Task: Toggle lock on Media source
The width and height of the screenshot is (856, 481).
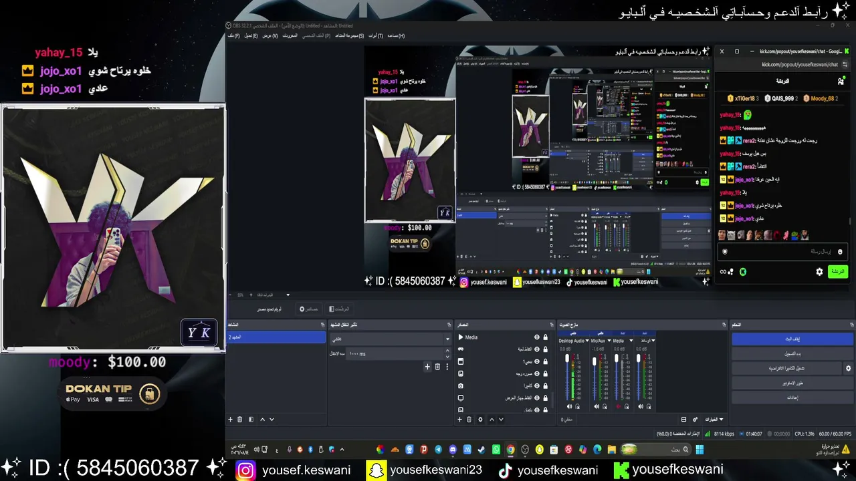Action: coord(545,337)
